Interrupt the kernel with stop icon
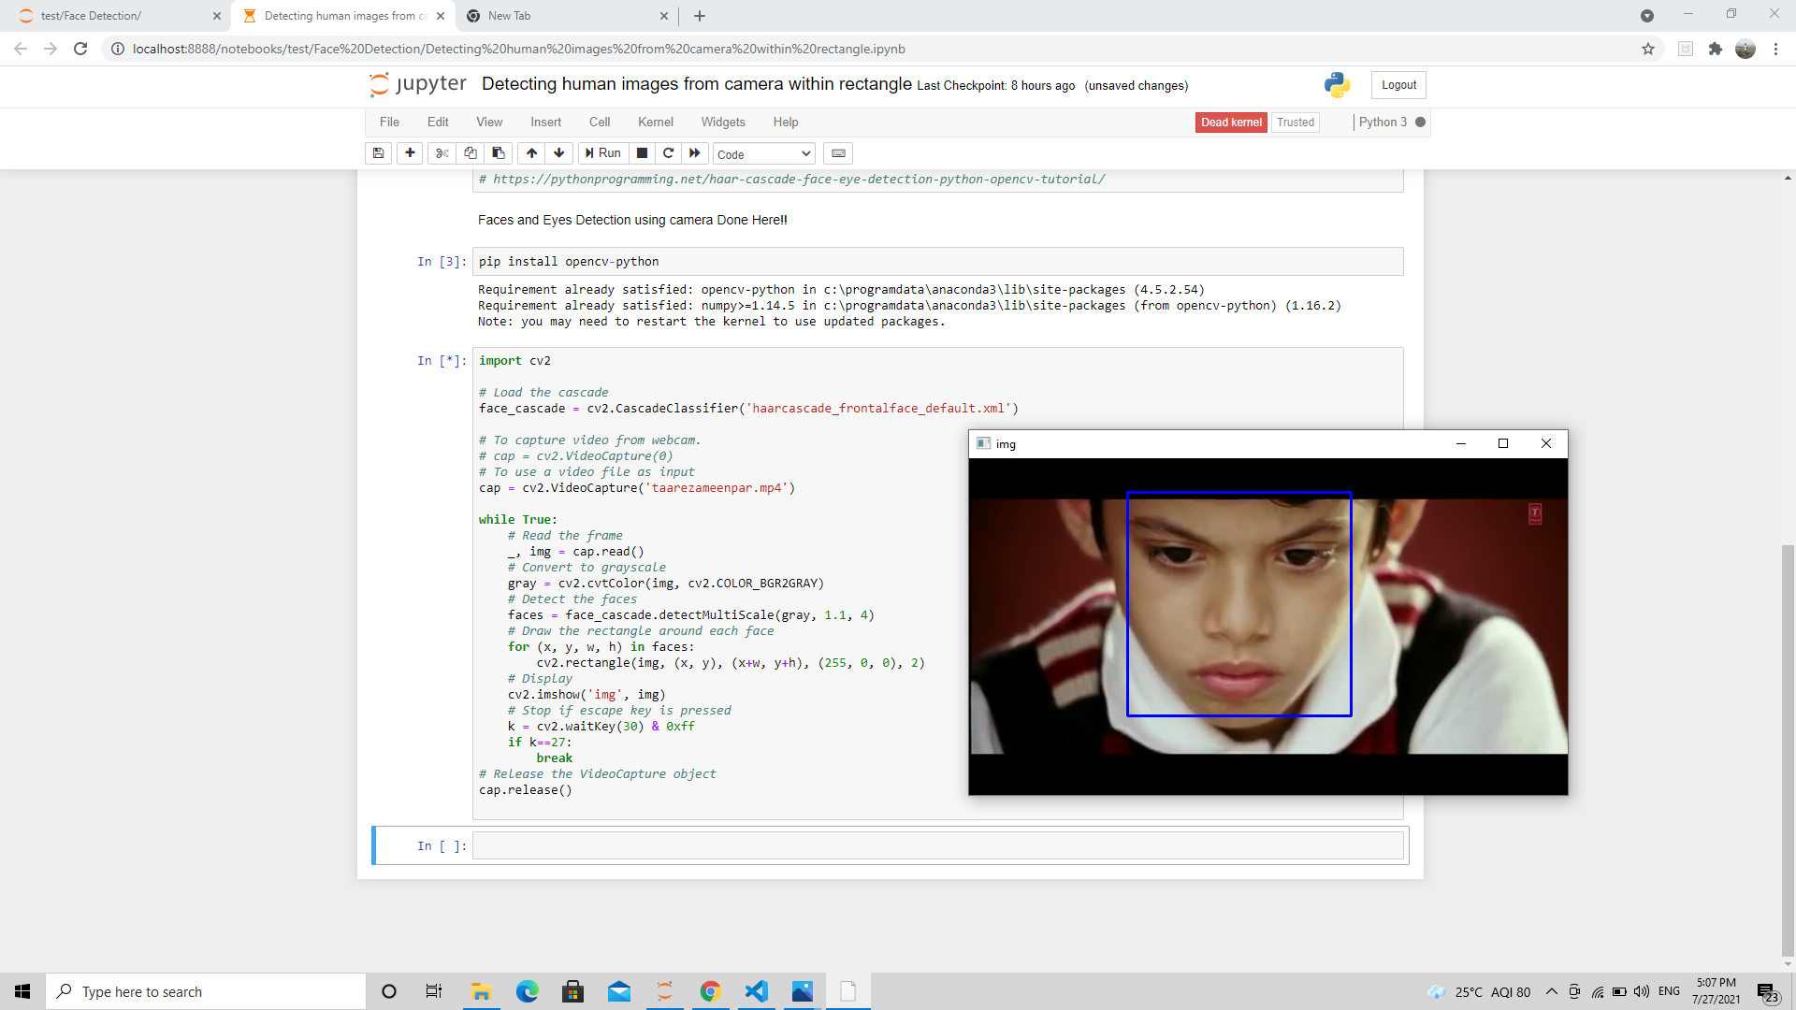The height and width of the screenshot is (1010, 1796). 642,152
